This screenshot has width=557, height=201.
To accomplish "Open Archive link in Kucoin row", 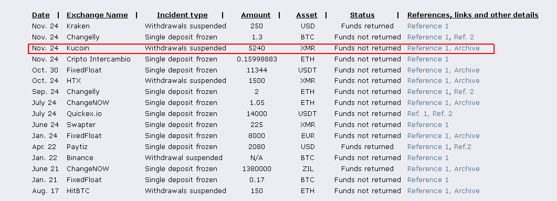I will (467, 48).
